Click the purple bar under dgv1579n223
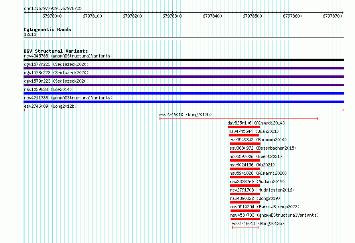Image resolution: width=355 pixels, height=243 pixels. [183, 85]
